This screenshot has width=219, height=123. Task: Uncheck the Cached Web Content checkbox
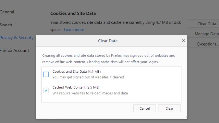tap(46, 90)
